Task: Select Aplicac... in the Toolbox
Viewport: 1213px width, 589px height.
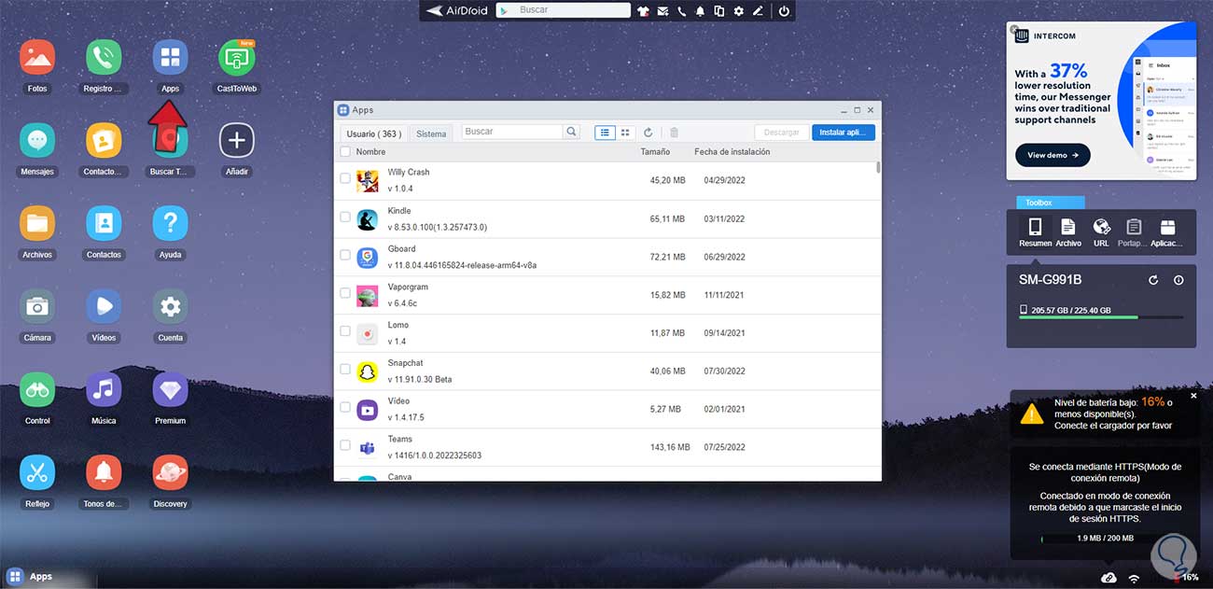Action: [x=1167, y=232]
